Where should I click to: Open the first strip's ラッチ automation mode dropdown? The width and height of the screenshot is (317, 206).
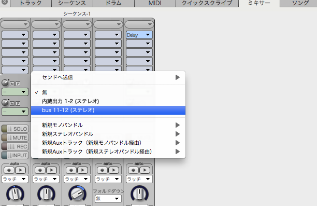(x=15, y=179)
